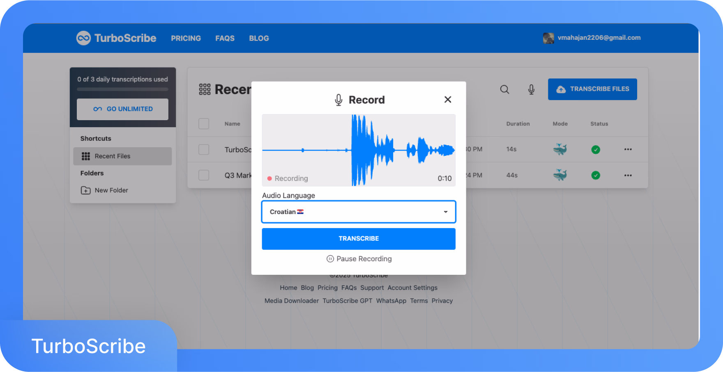Click the user avatar thumbnail
The width and height of the screenshot is (723, 372).
(548, 38)
